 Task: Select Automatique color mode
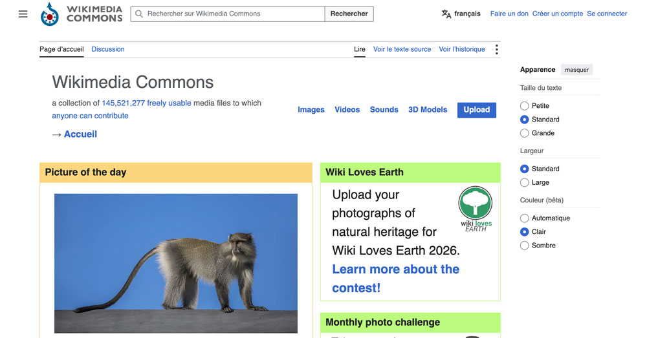(x=525, y=218)
